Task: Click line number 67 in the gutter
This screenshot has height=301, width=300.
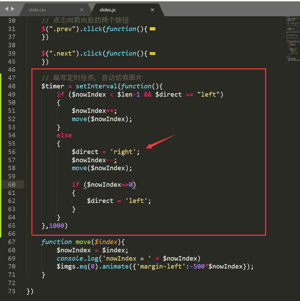Action: click(12, 242)
